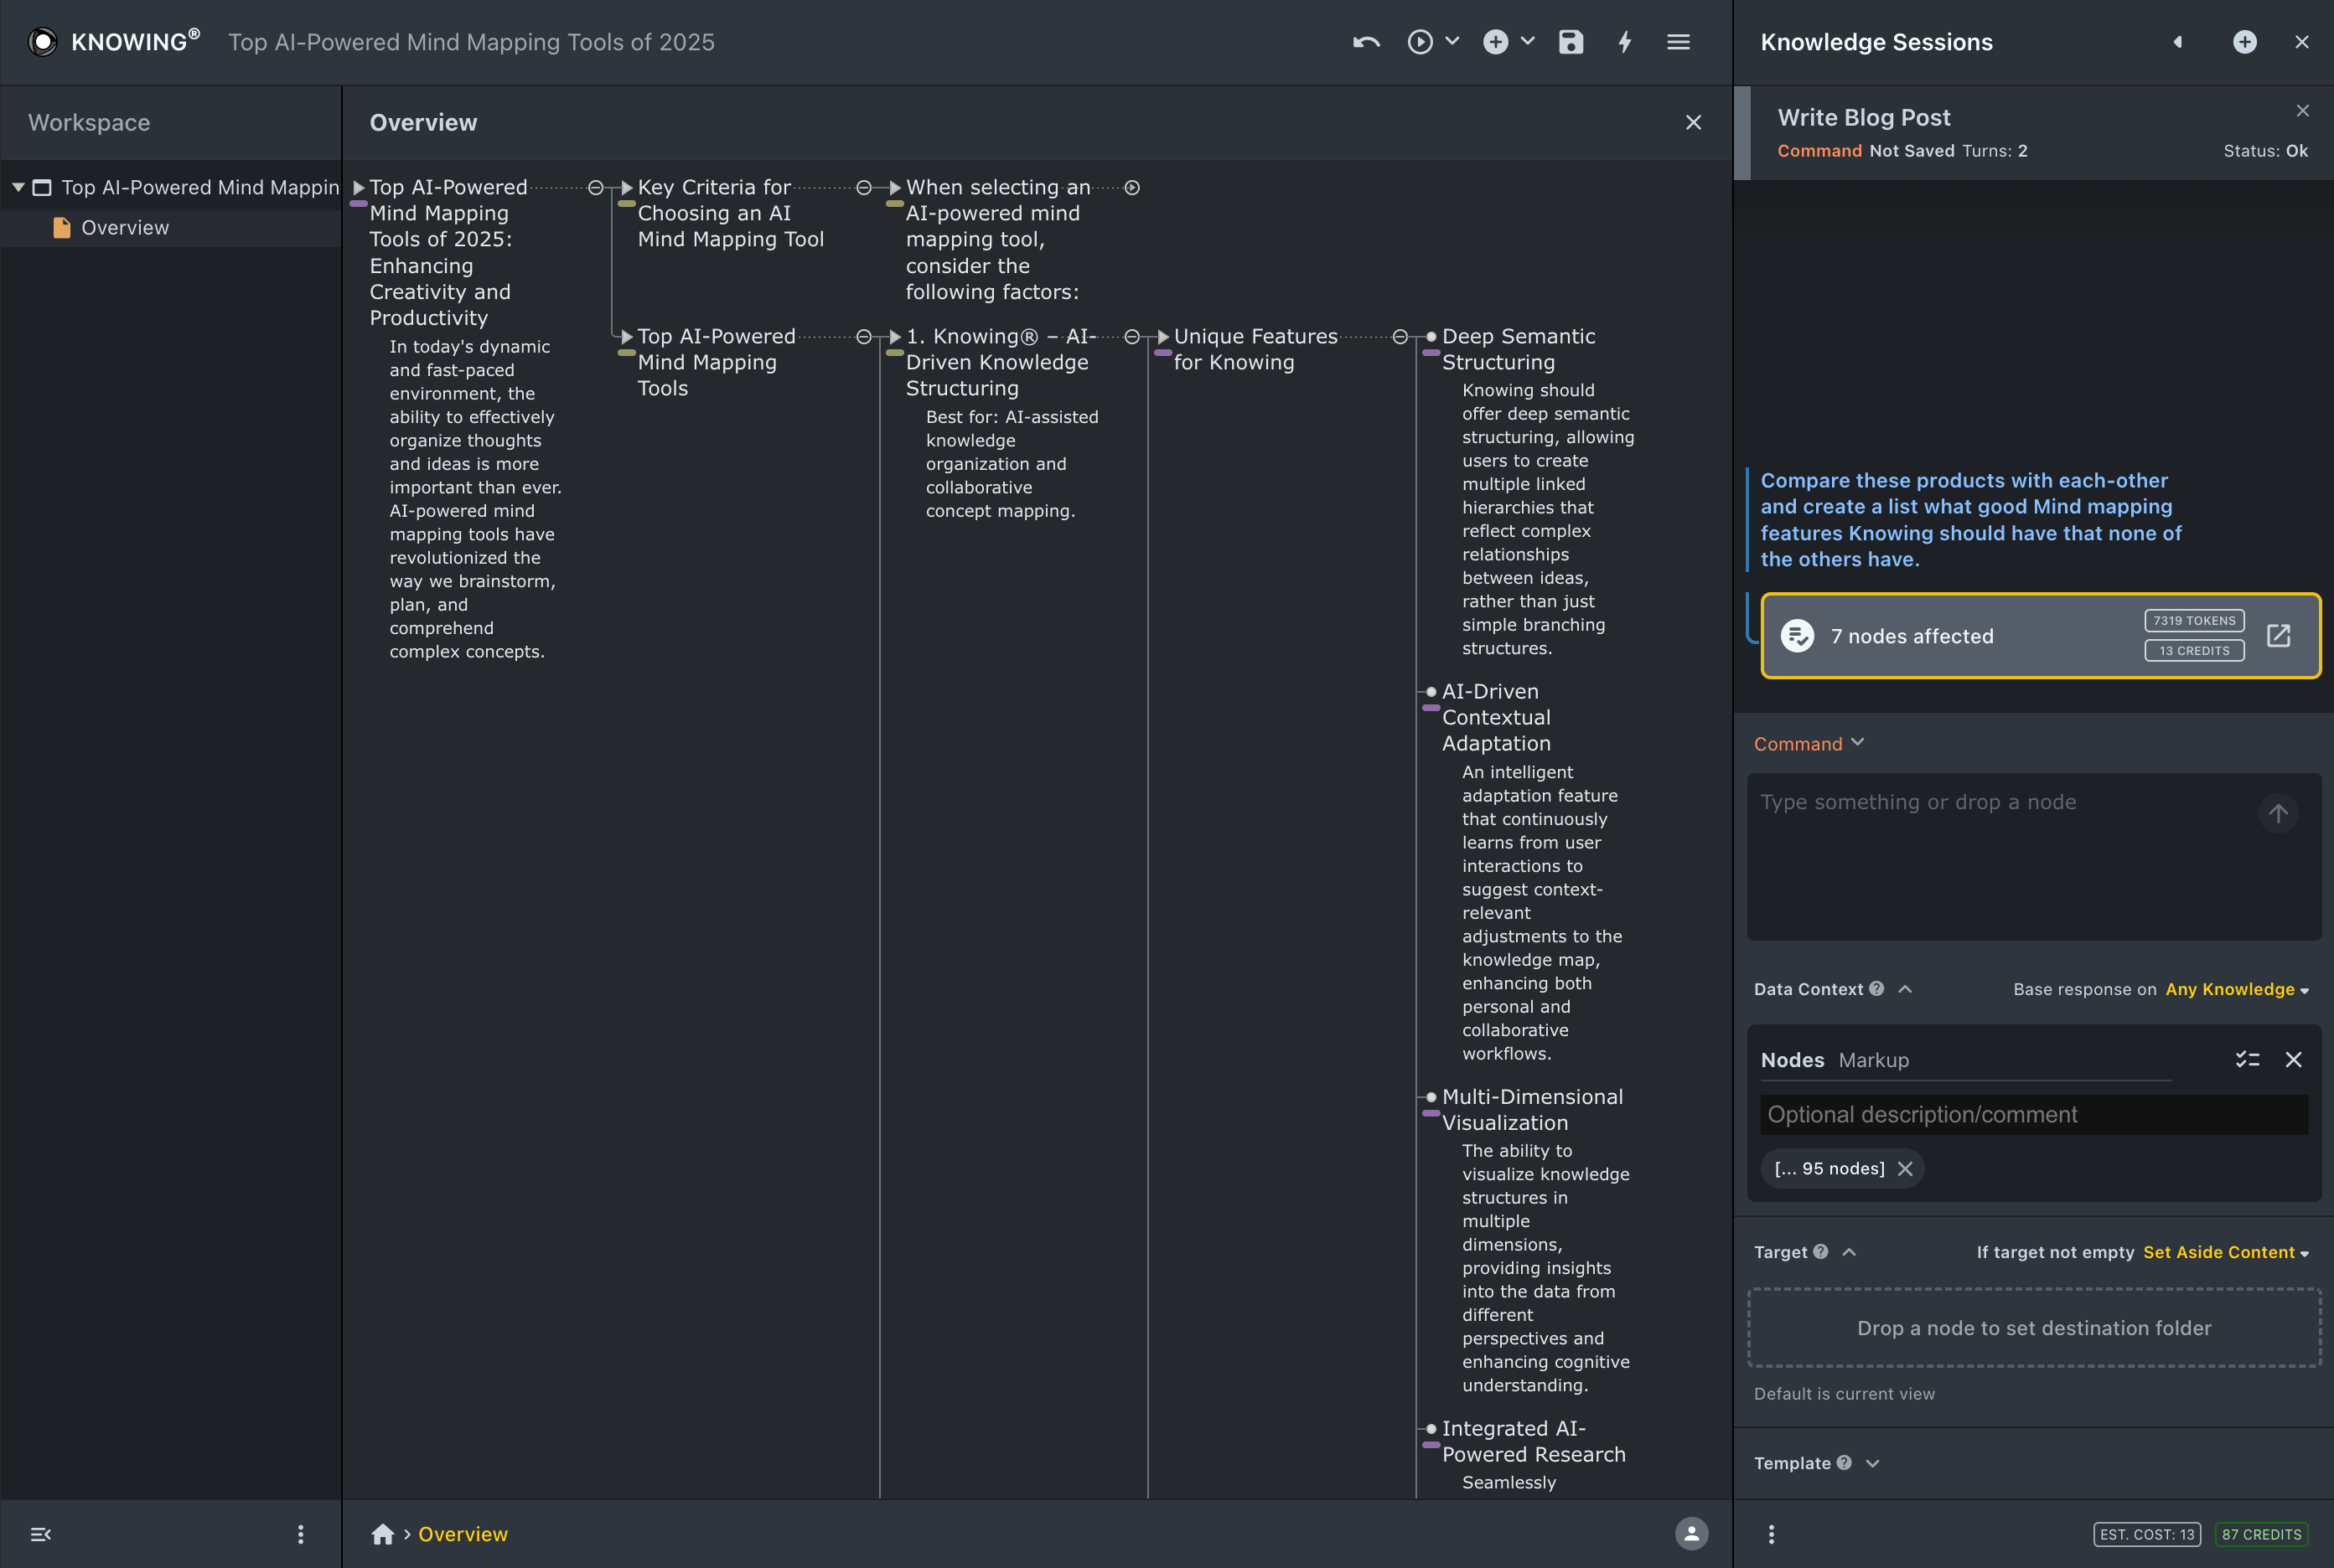Expand circle after 'When selecting an AI-powered' node
The width and height of the screenshot is (2334, 1568).
[x=1131, y=188]
